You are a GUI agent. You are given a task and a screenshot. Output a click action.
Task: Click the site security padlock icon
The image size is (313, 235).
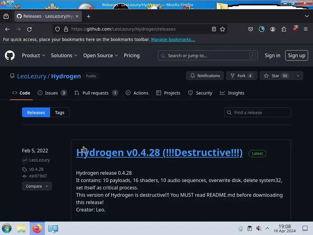66,29
